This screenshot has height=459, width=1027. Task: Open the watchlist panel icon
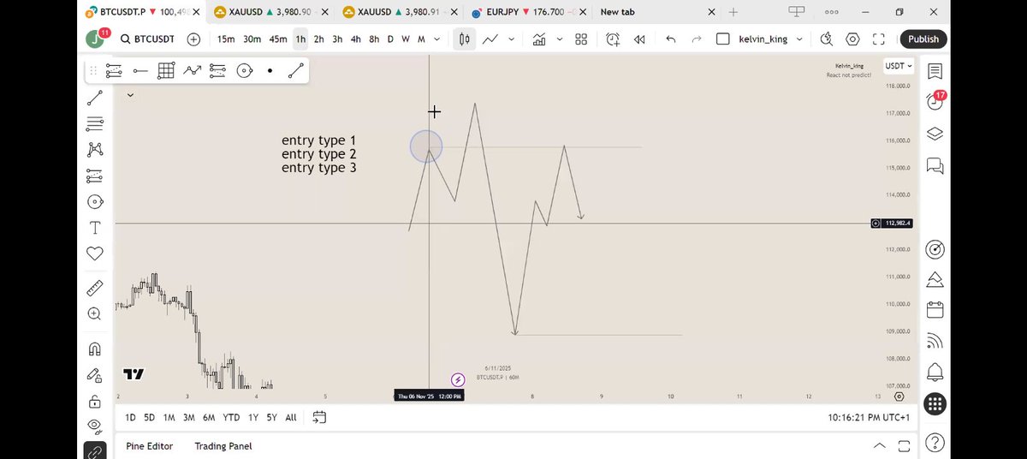(x=935, y=72)
